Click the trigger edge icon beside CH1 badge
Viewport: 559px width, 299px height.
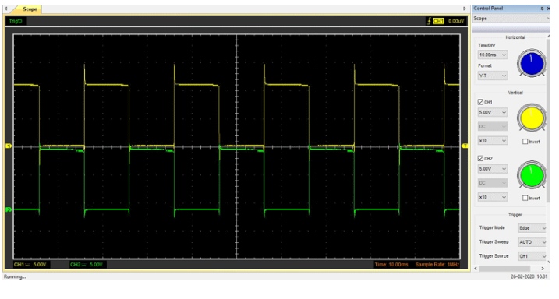pyautogui.click(x=429, y=21)
